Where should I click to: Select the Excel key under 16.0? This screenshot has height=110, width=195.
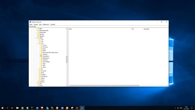(x=44, y=49)
